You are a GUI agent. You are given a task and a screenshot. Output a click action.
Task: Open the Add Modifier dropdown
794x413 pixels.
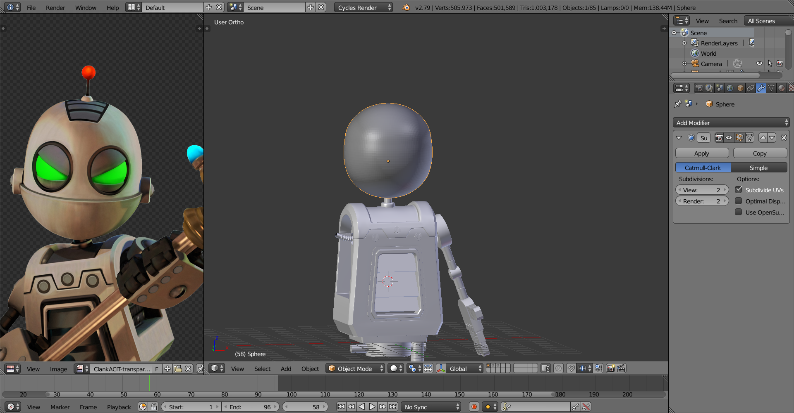pos(731,123)
